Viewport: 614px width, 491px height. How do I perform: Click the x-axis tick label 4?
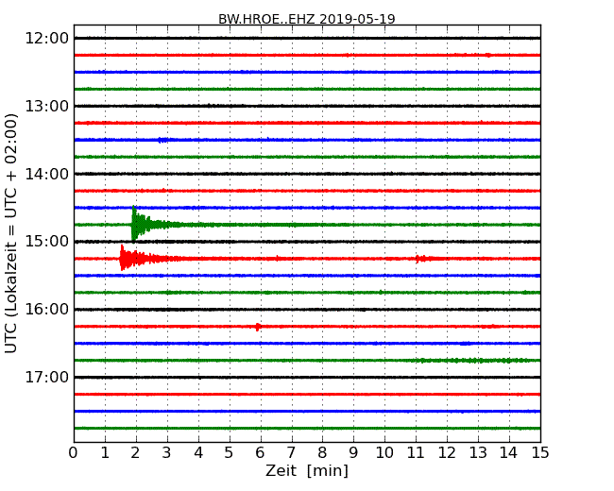pyautogui.click(x=198, y=452)
